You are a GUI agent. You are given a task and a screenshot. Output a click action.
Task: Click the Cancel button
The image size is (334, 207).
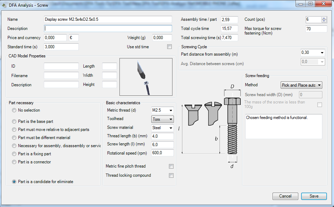(285, 196)
